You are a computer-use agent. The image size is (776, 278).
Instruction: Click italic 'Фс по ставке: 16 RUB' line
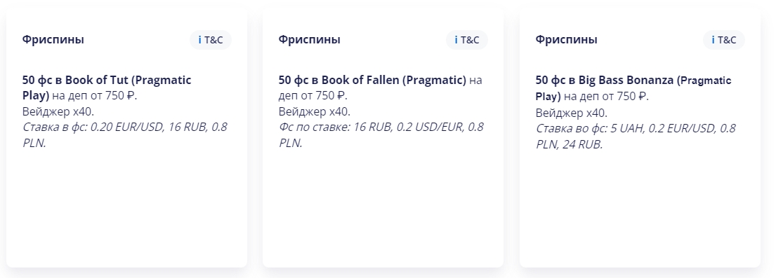[x=336, y=127]
